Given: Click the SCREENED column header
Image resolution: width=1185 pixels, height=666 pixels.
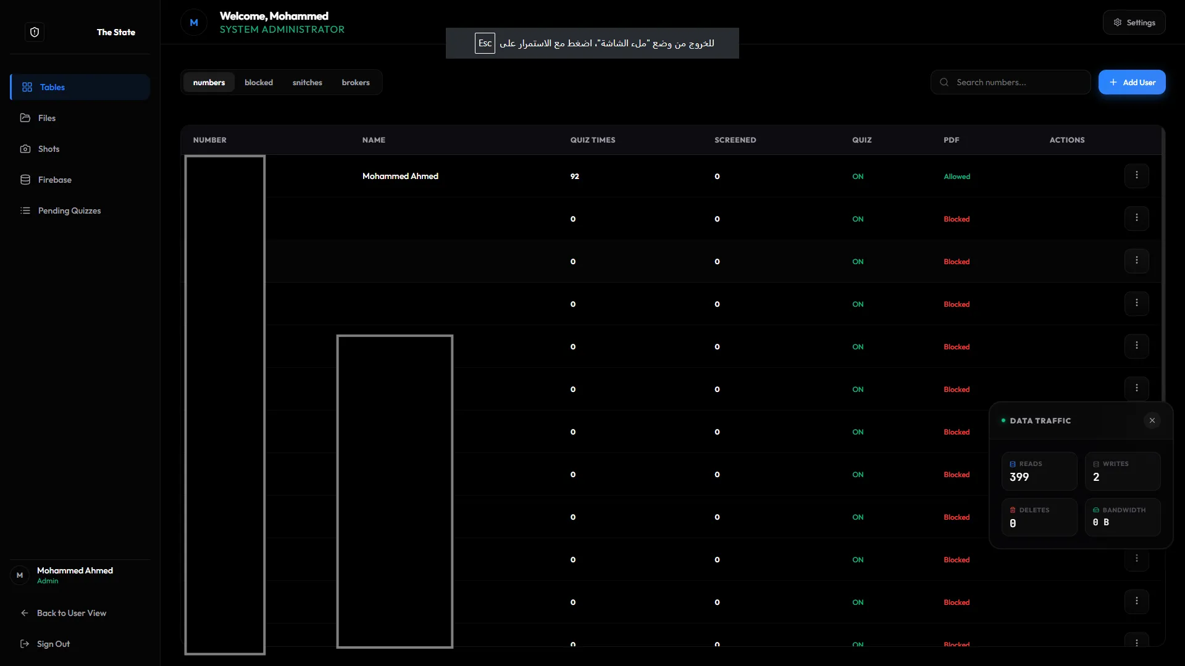Looking at the screenshot, I should (735, 140).
